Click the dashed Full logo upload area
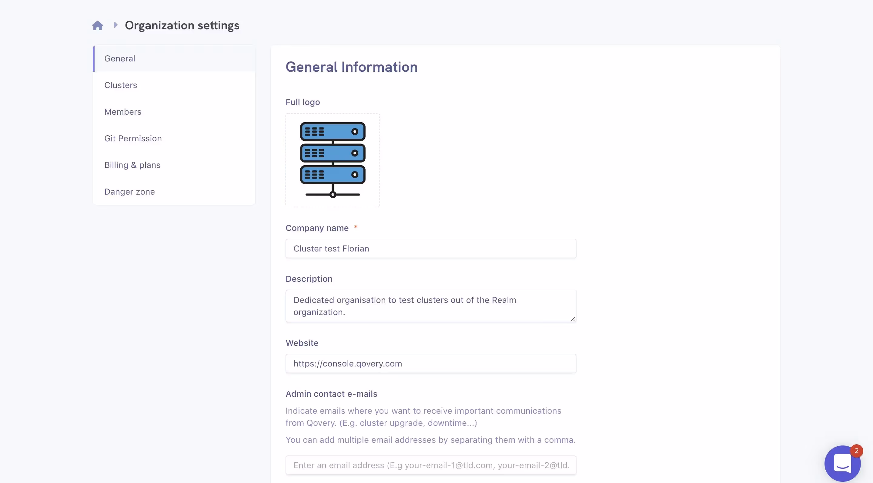The height and width of the screenshot is (483, 873). tap(333, 160)
